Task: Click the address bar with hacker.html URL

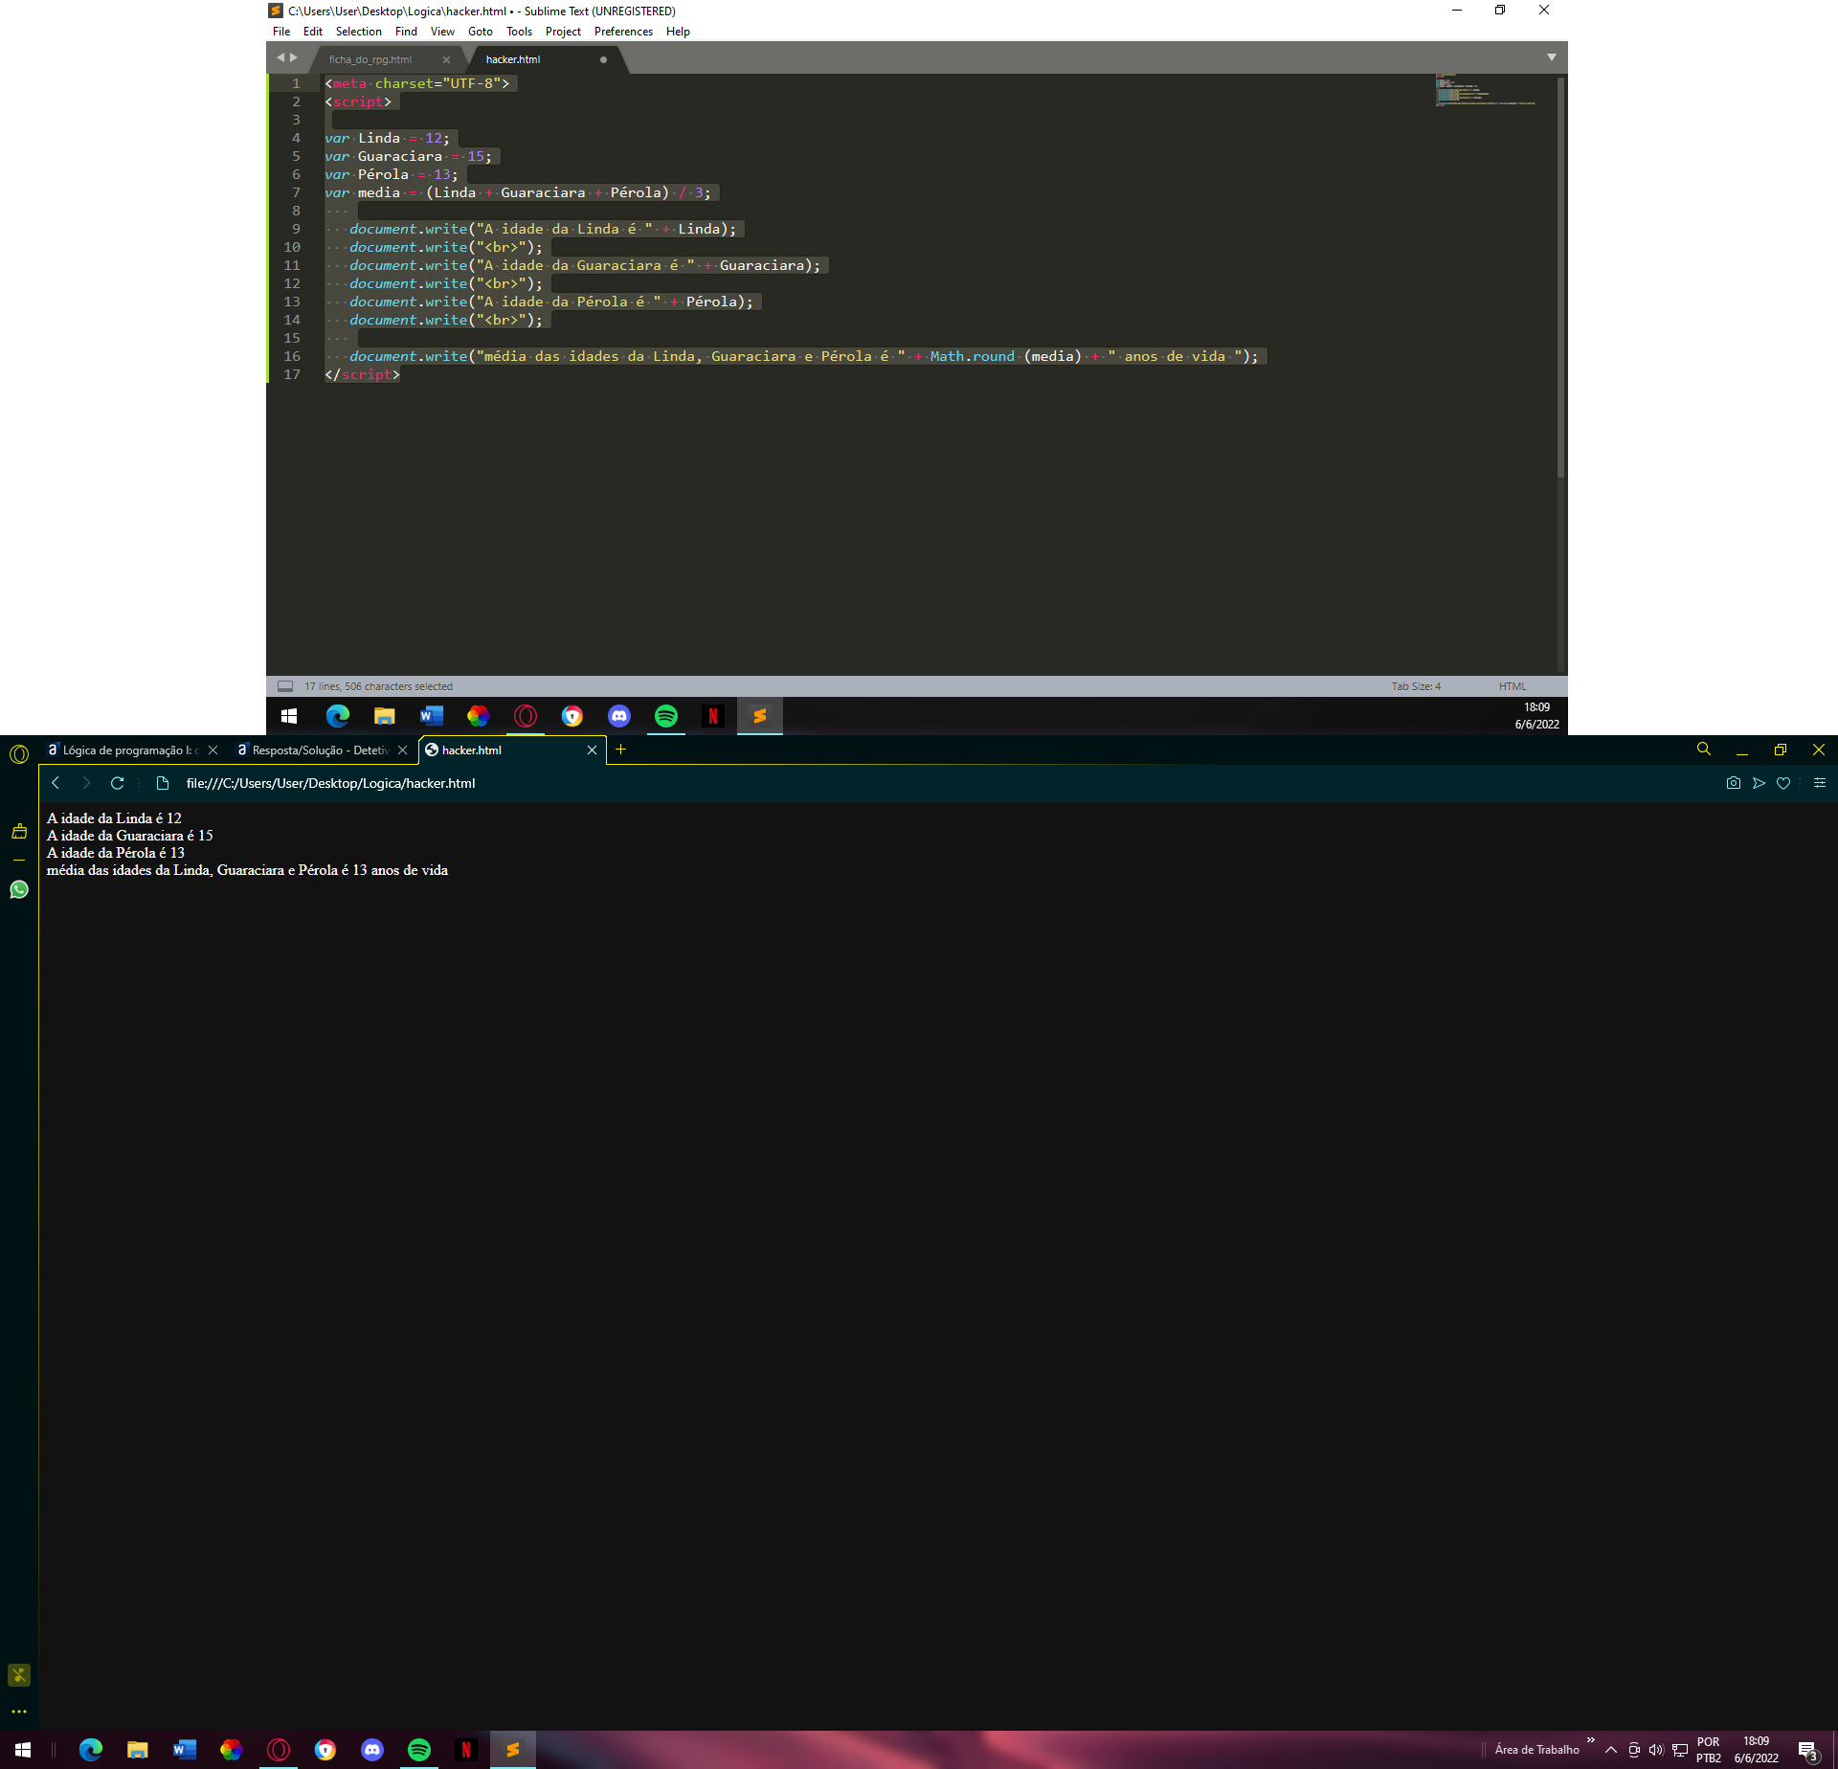Action: 330,783
